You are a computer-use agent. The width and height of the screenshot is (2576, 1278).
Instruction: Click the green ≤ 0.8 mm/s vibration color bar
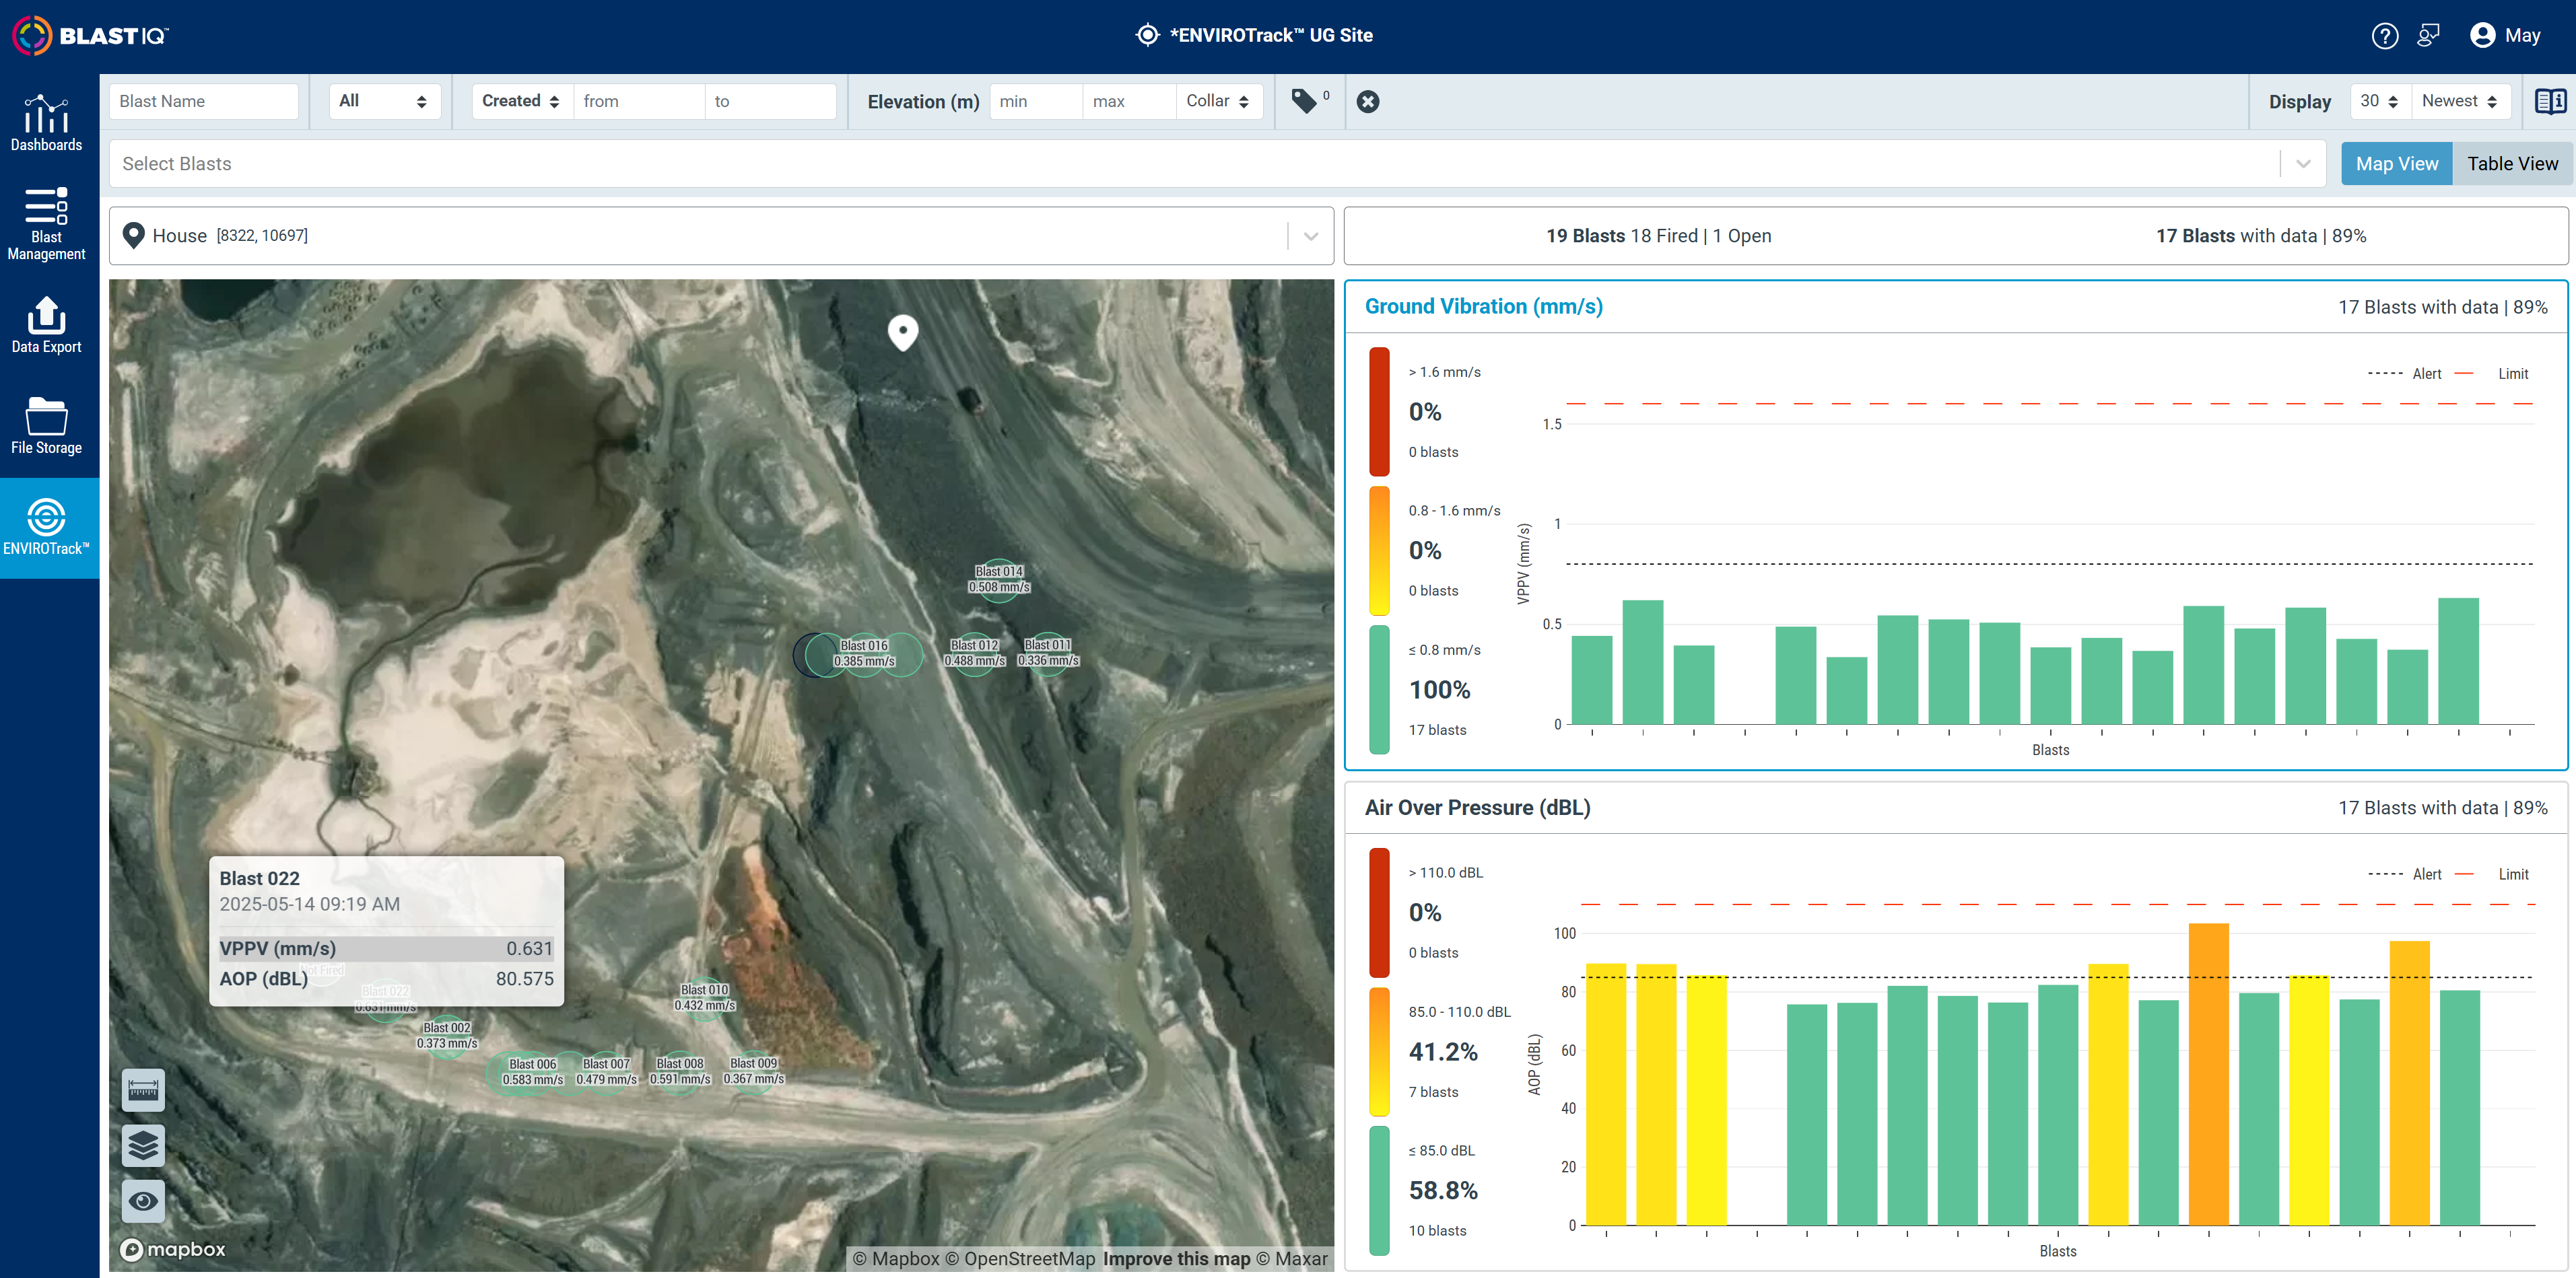[1379, 688]
